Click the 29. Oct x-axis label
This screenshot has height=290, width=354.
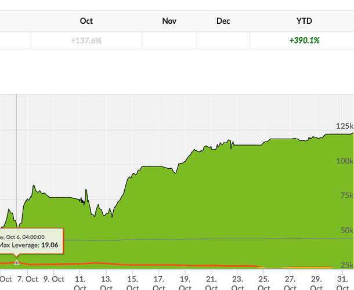[x=316, y=284]
